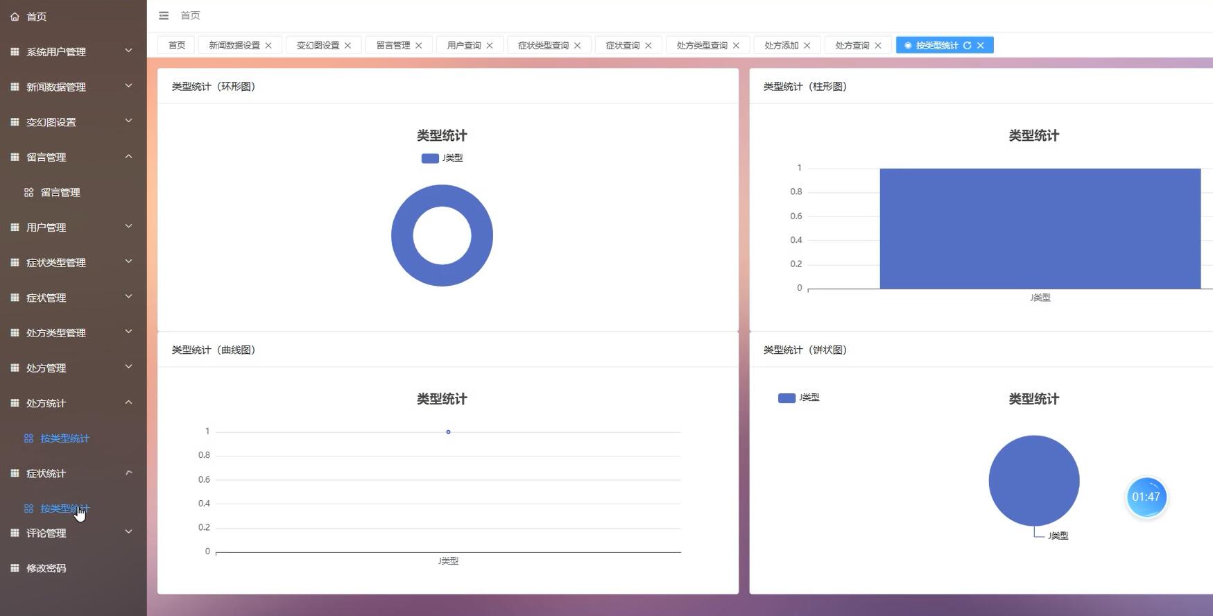1213x616 pixels.
Task: Click grid icon next to 症状统计
Action: (15, 473)
